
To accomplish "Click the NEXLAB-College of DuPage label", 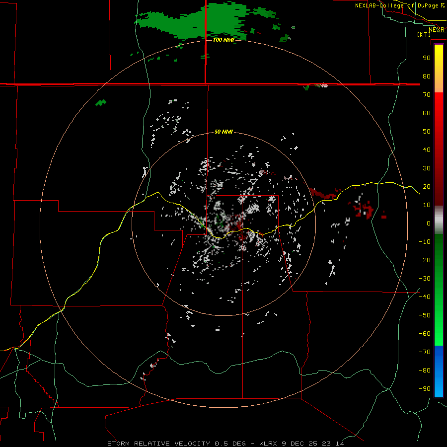I will 397,5.
